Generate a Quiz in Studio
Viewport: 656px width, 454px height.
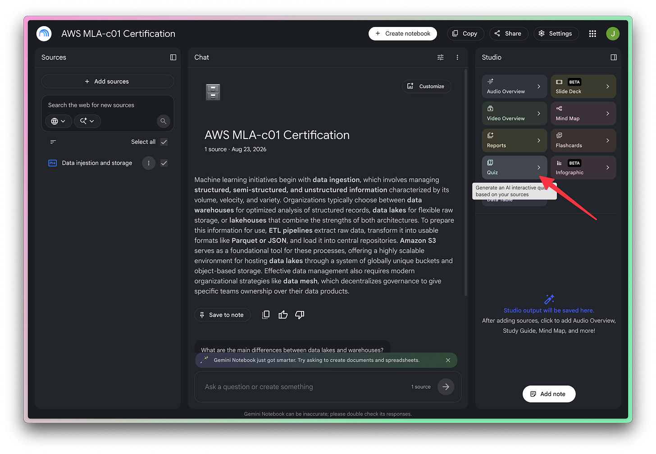pos(514,167)
